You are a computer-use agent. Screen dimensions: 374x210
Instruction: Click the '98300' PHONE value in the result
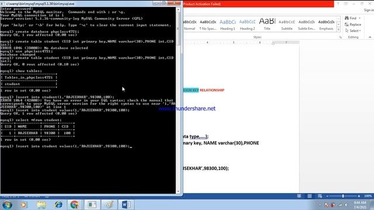click(50, 133)
